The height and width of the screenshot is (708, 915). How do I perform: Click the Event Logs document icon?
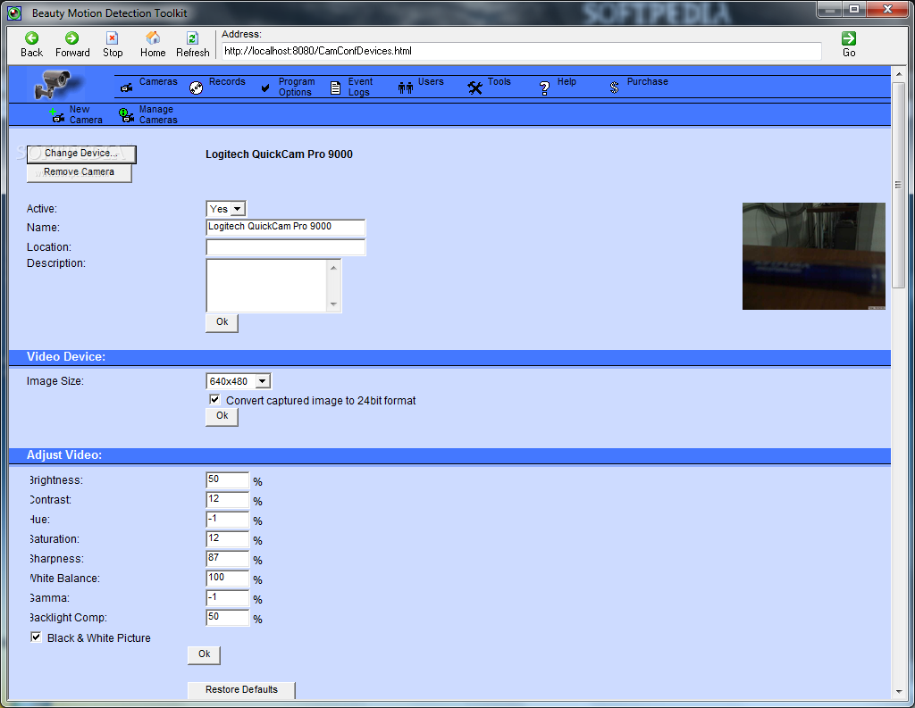tap(336, 88)
